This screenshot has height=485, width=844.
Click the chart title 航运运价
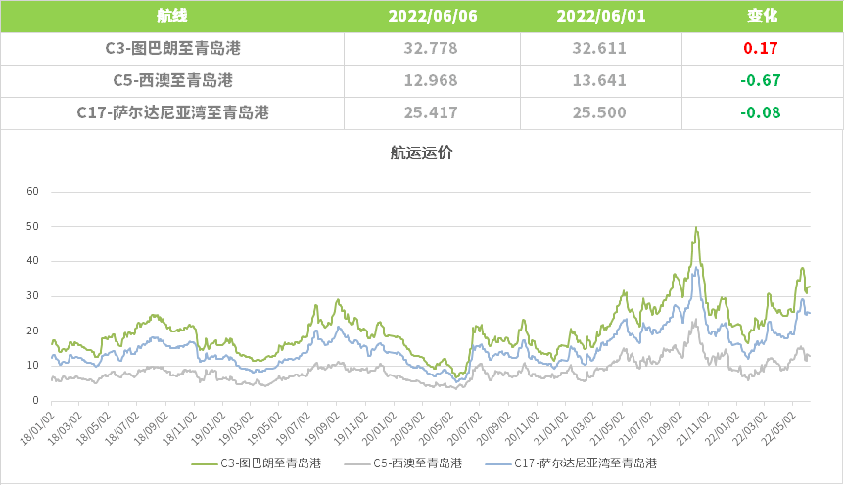point(421,153)
